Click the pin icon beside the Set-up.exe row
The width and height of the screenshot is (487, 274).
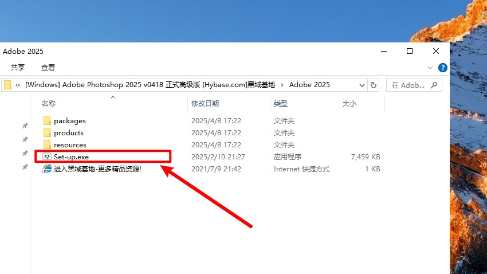(x=25, y=153)
